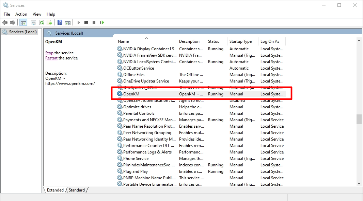Sort services by Startup Type column
This screenshot has width=363, height=201.
pyautogui.click(x=240, y=41)
